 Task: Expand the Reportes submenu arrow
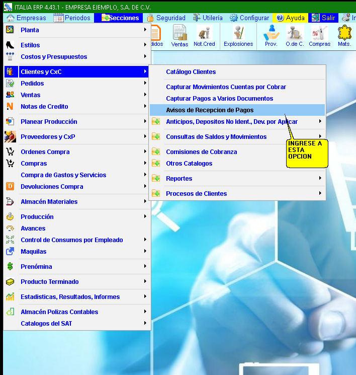click(x=320, y=178)
